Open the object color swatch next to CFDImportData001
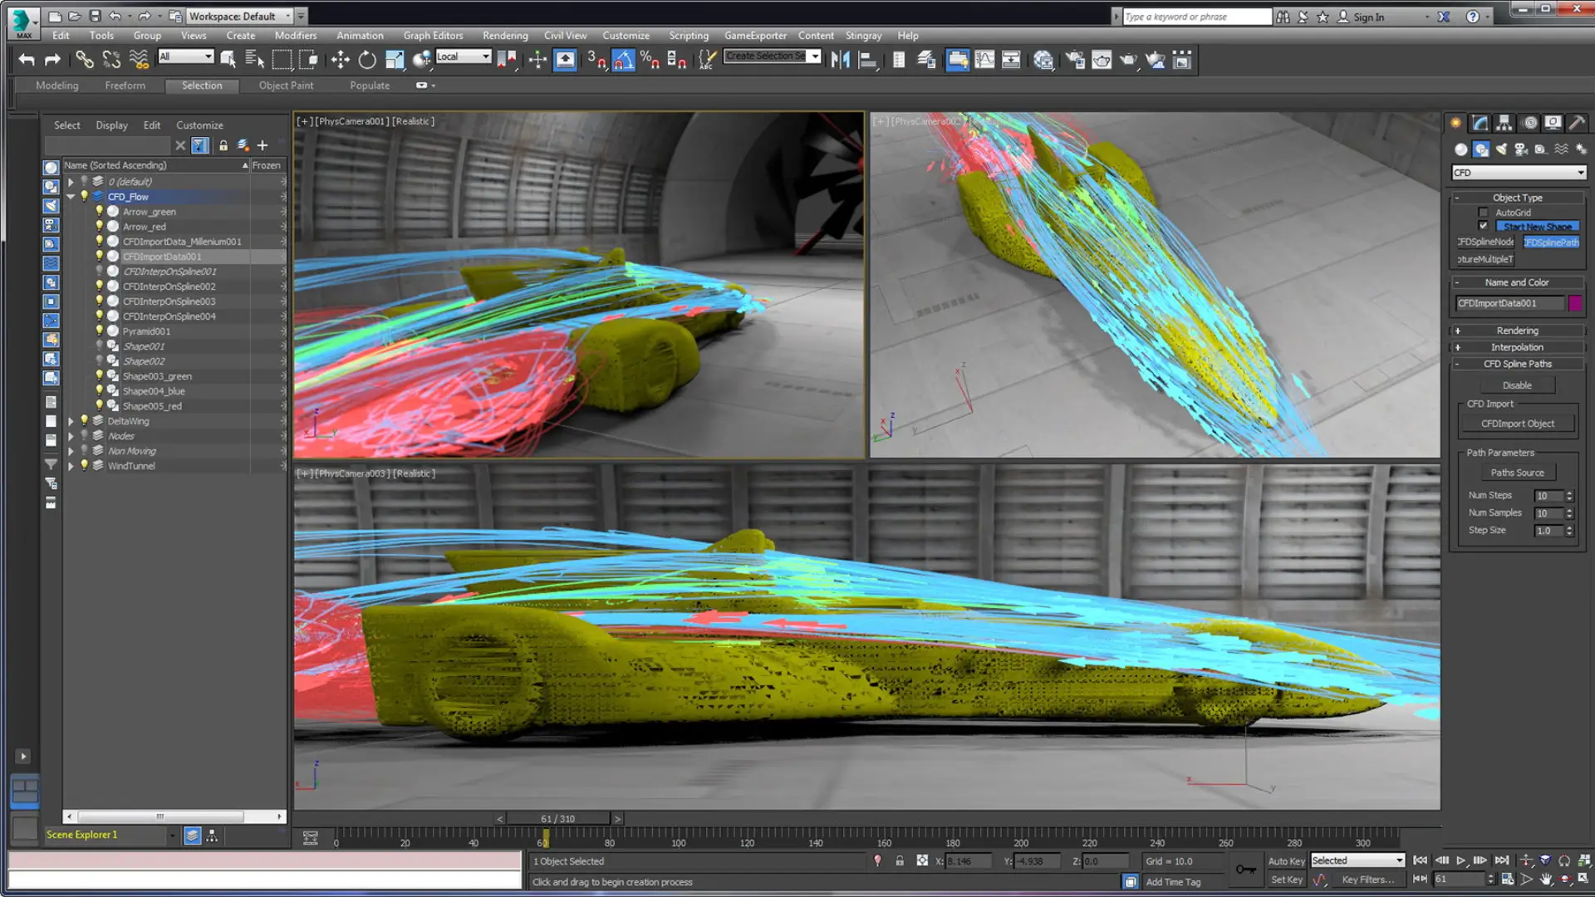Image resolution: width=1595 pixels, height=897 pixels. coord(1577,303)
